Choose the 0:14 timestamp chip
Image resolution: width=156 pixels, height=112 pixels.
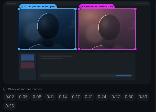point(63,97)
